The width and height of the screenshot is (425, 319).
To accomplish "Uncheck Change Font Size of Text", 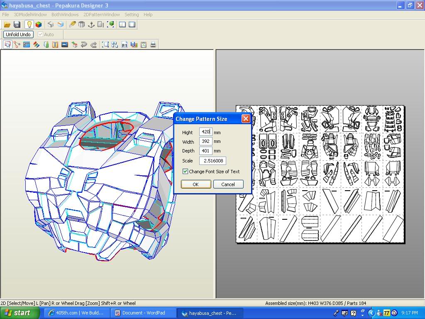I will pos(185,172).
